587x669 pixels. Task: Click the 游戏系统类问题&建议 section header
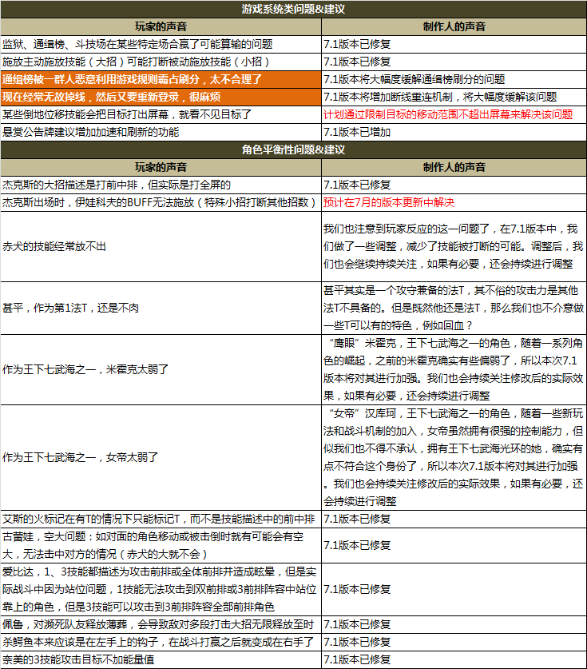(293, 9)
